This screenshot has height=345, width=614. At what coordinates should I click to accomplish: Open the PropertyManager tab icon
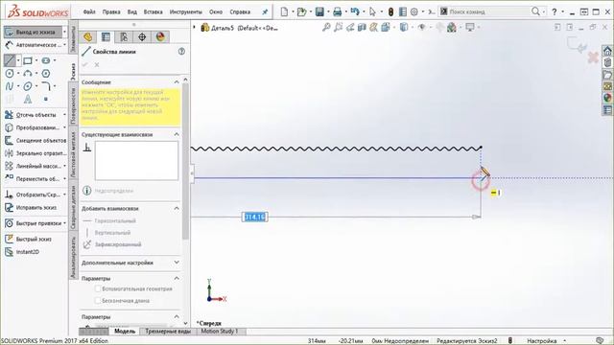coord(106,37)
